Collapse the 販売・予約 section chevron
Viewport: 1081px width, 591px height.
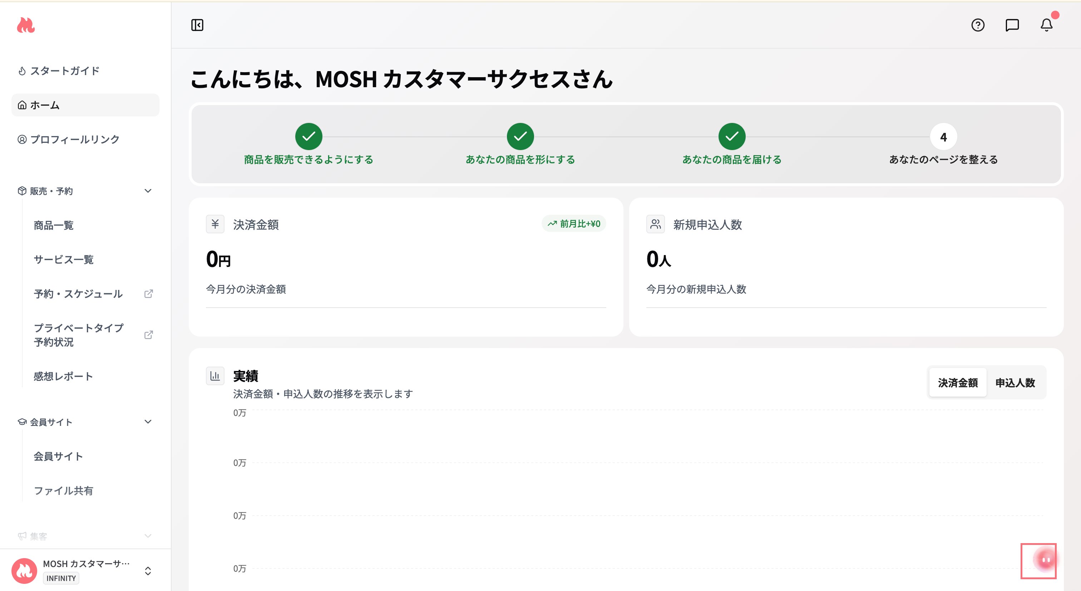pos(148,191)
